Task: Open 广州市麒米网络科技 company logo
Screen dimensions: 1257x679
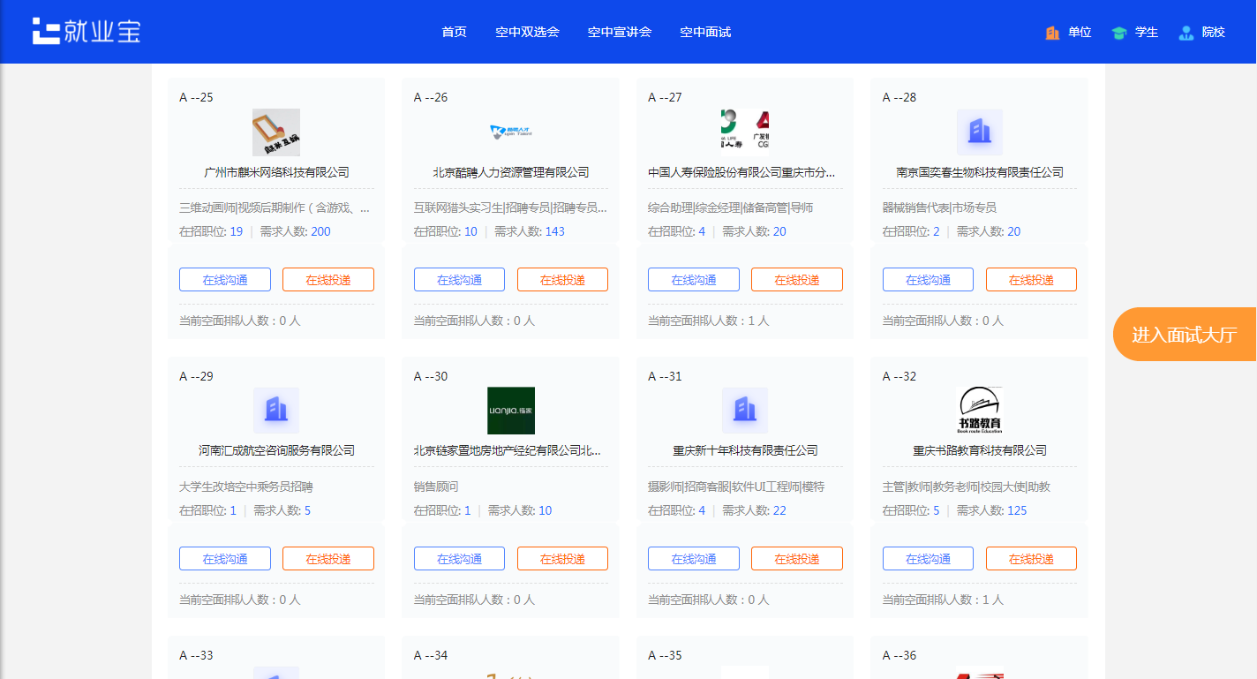Action: pos(275,132)
